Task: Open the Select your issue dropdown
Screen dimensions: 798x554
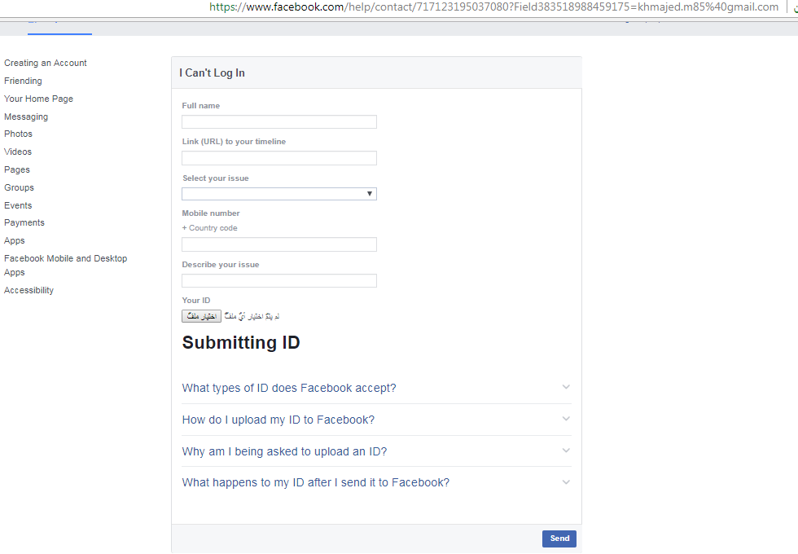Action: pos(279,194)
